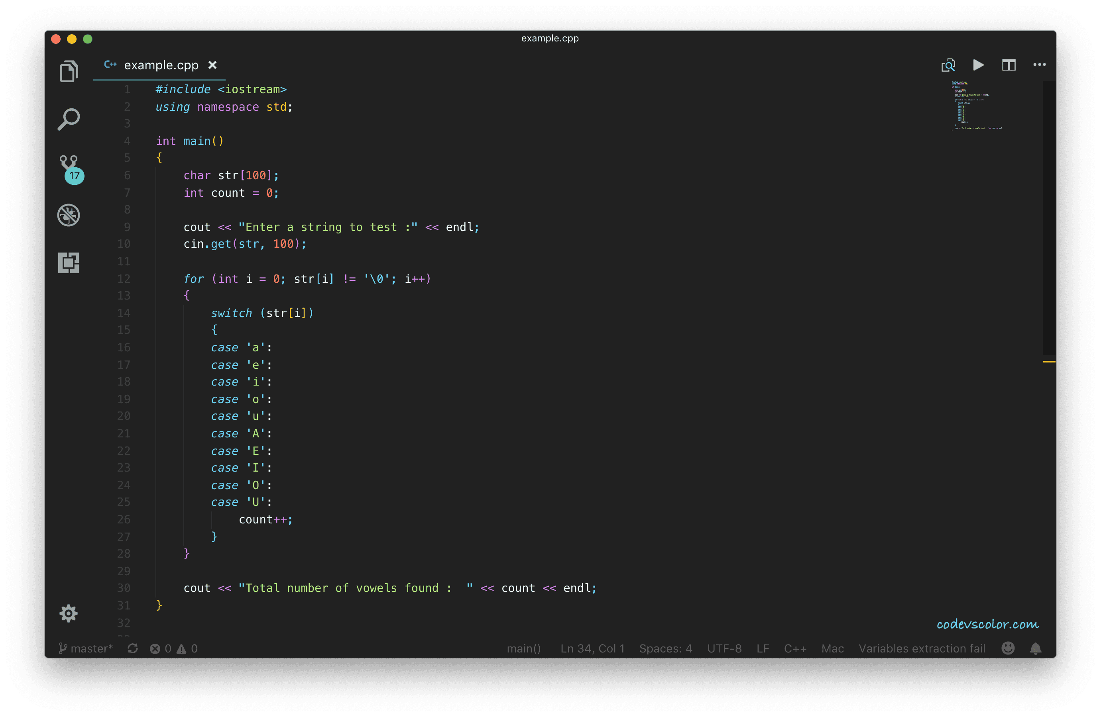1101x717 pixels.
Task: Open More Actions ellipsis menu
Action: pyautogui.click(x=1039, y=65)
